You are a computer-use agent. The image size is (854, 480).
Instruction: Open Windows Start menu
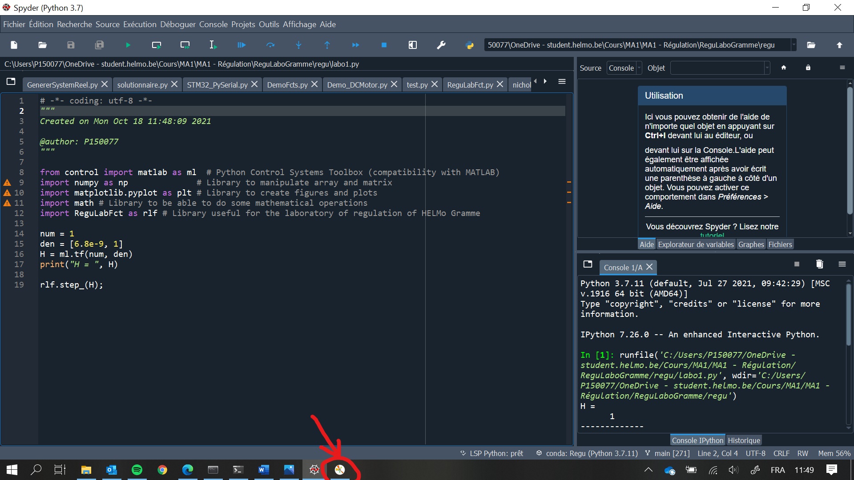click(12, 470)
